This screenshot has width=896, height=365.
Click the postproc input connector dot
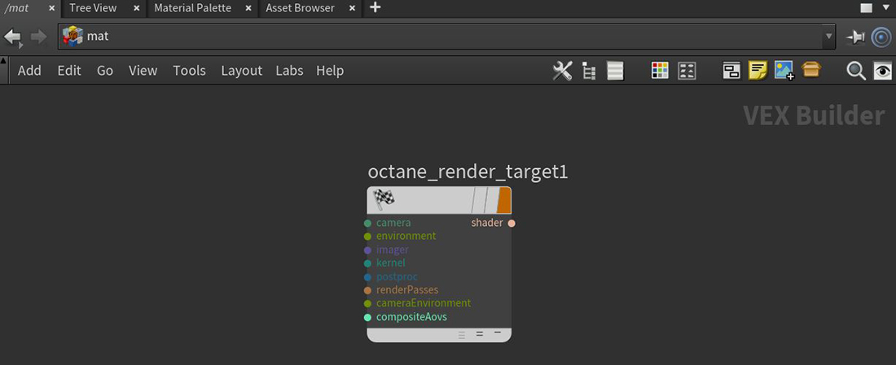pos(367,277)
